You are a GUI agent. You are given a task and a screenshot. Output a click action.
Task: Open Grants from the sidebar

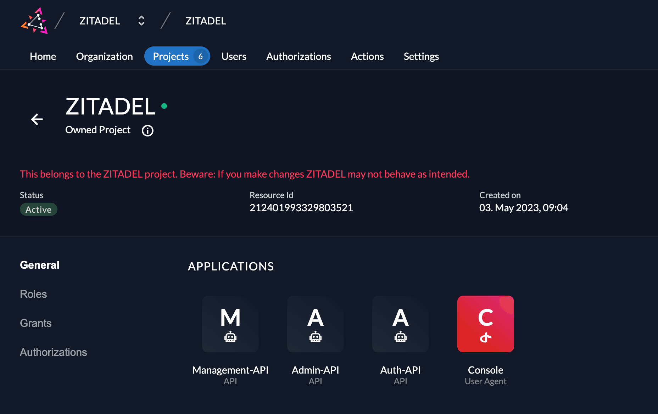click(x=35, y=323)
